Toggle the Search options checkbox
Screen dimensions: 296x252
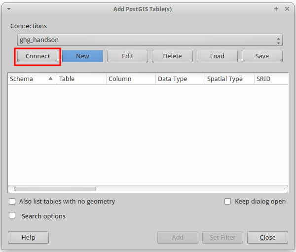coord(12,215)
